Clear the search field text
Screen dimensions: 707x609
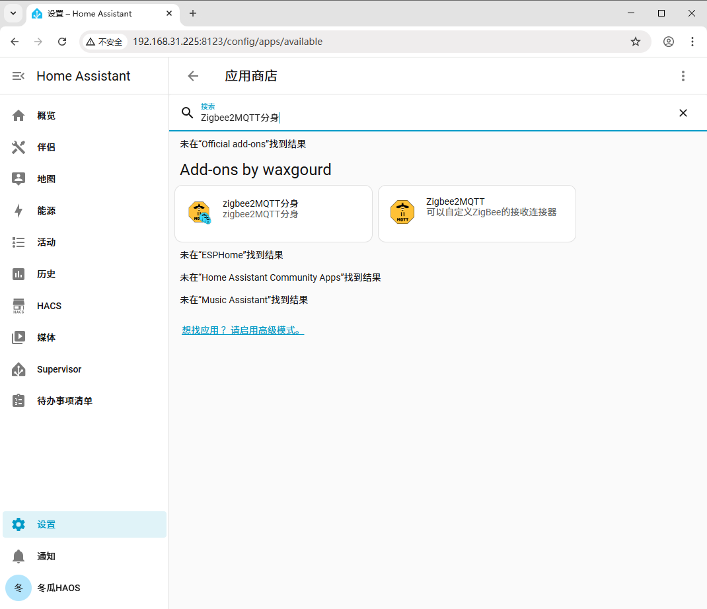pyautogui.click(x=683, y=113)
